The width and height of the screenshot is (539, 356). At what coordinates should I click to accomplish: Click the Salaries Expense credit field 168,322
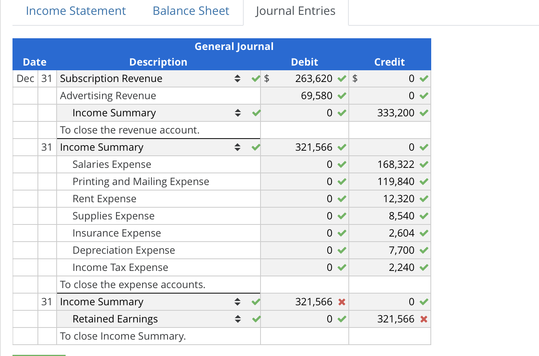(389, 164)
